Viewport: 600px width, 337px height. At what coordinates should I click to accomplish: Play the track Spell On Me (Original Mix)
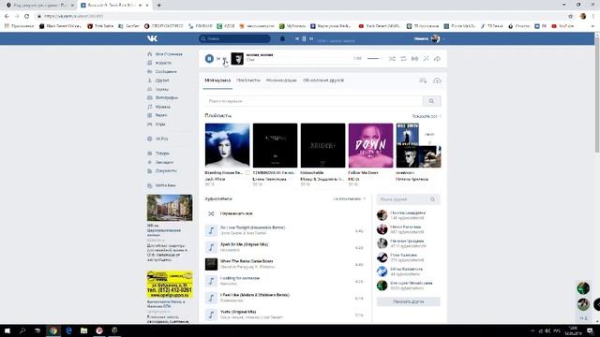click(x=284, y=247)
